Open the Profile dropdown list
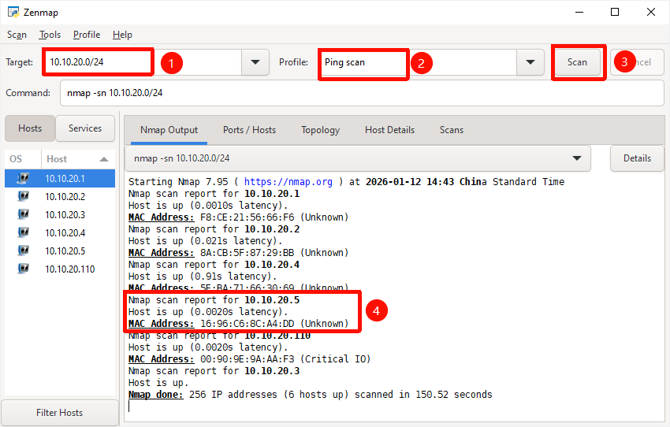Image resolution: width=670 pixels, height=427 pixels. (x=530, y=62)
